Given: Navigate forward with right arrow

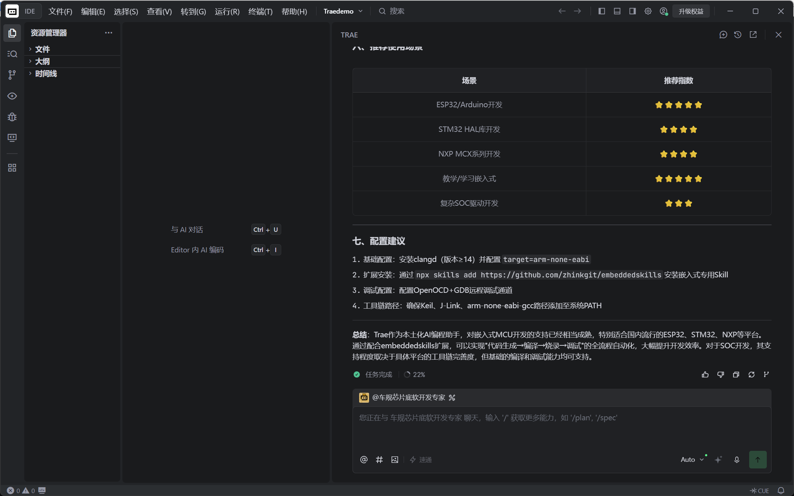Looking at the screenshot, I should click(577, 11).
